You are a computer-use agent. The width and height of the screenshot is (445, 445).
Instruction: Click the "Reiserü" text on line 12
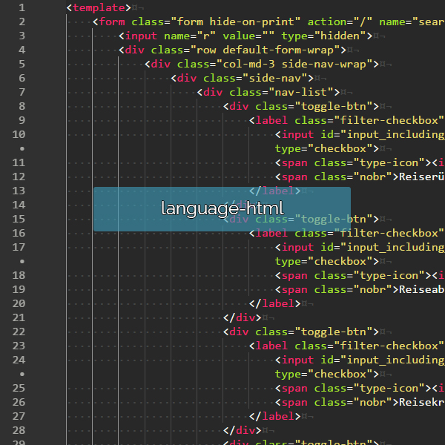(422, 177)
